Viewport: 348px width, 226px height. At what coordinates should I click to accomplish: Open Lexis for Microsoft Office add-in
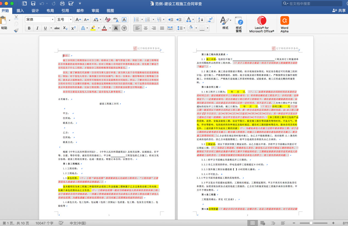pos(262,24)
